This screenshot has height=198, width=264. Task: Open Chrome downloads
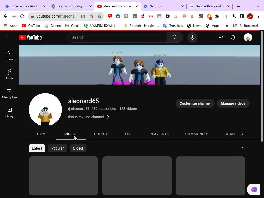[x=234, y=16]
